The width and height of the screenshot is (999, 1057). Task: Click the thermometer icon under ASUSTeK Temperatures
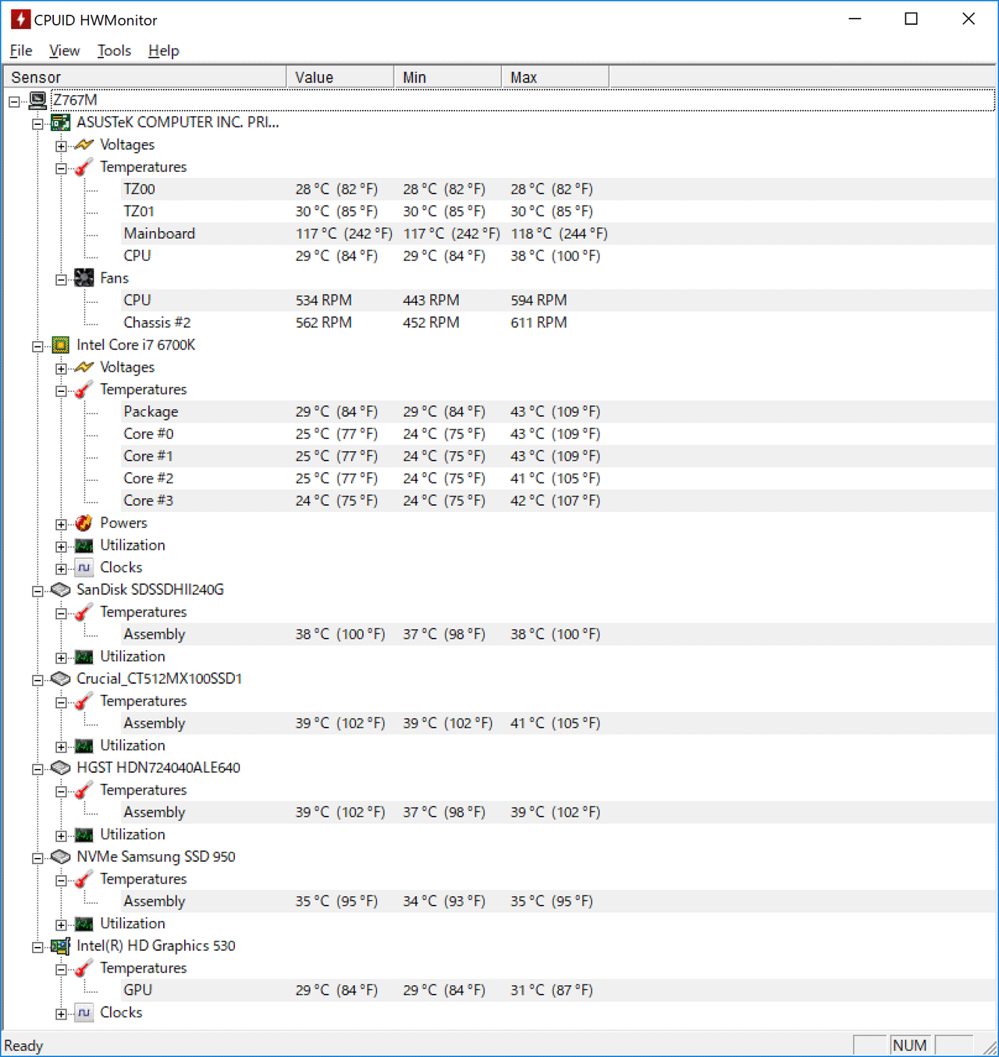click(x=84, y=167)
